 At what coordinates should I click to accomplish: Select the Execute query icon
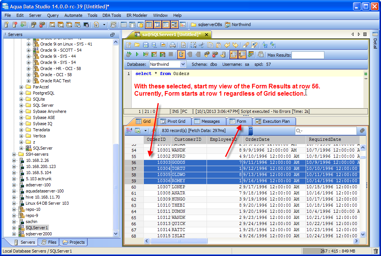pyautogui.click(x=138, y=54)
